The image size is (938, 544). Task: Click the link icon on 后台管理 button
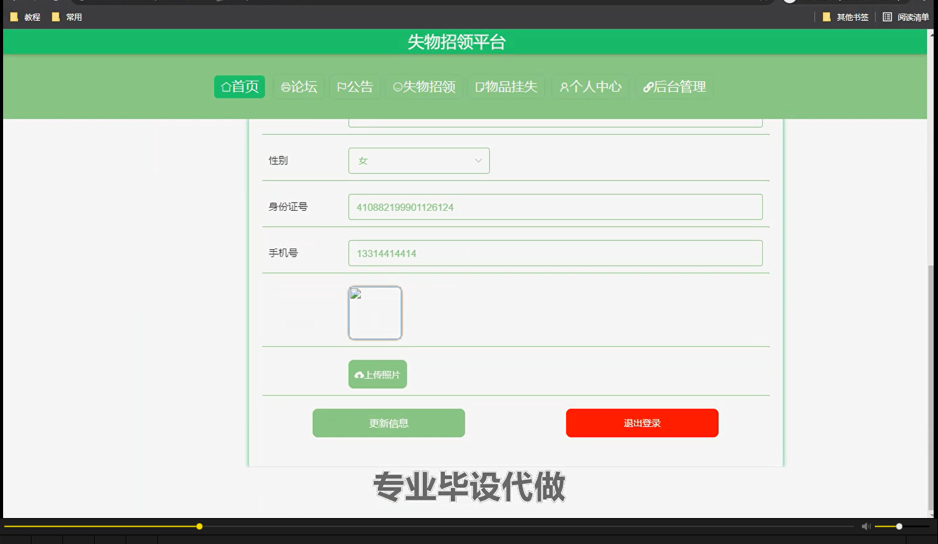[647, 87]
